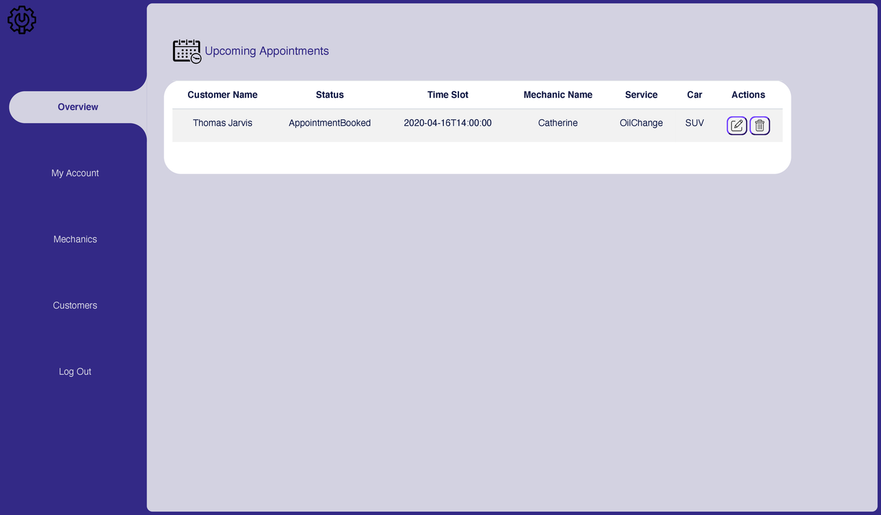The width and height of the screenshot is (881, 515).
Task: Select the Time Slot column header
Action: click(x=447, y=94)
